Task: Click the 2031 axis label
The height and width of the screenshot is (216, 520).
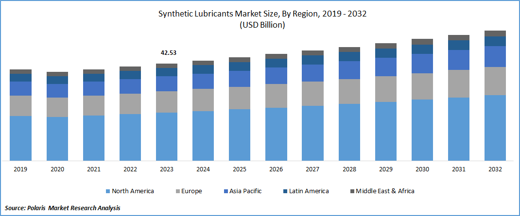Action: pyautogui.click(x=459, y=169)
